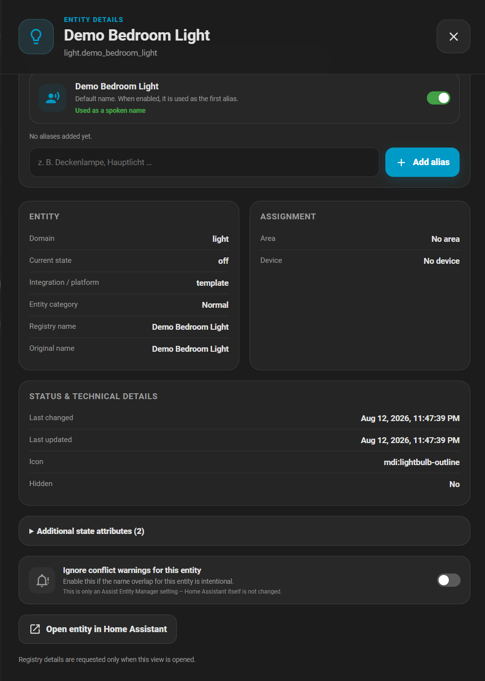Click the Last updated timestamp value

tap(410, 440)
